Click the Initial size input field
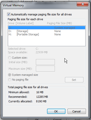 tap(45, 62)
